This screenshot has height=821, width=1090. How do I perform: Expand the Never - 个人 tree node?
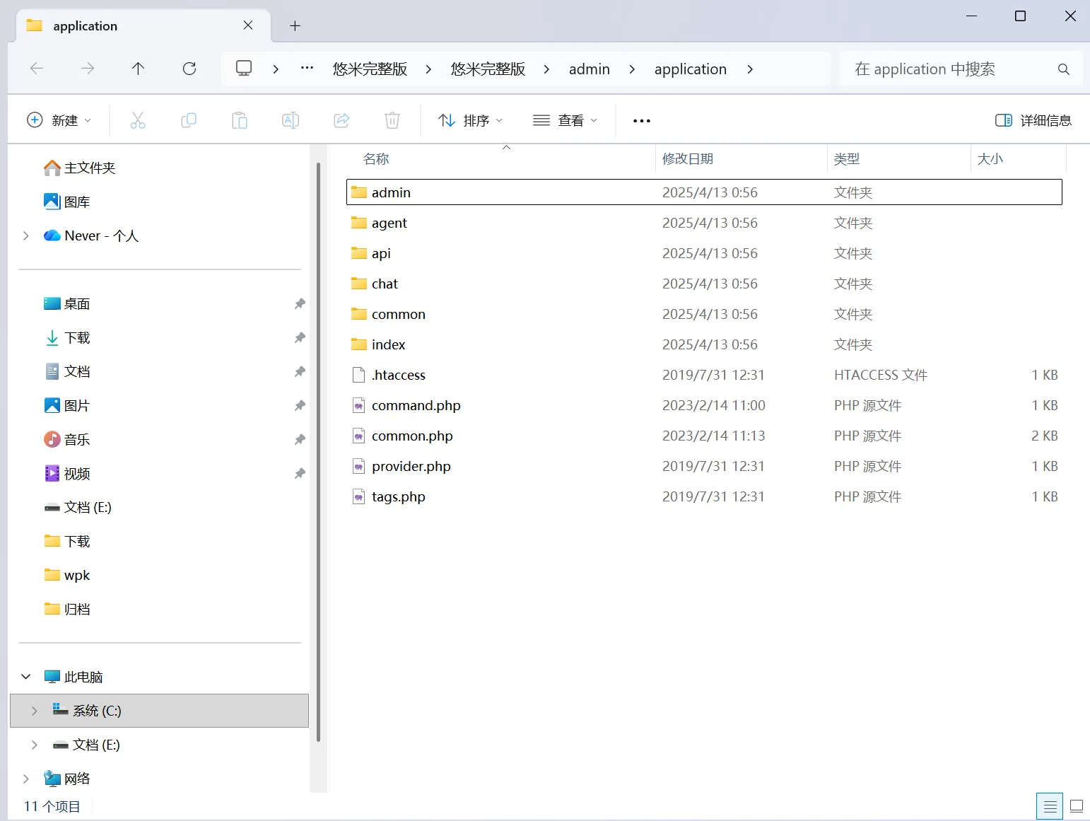[x=26, y=235]
